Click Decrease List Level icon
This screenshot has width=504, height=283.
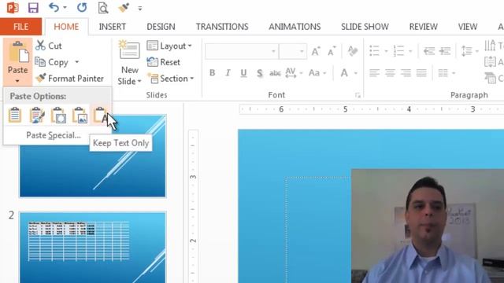429,50
